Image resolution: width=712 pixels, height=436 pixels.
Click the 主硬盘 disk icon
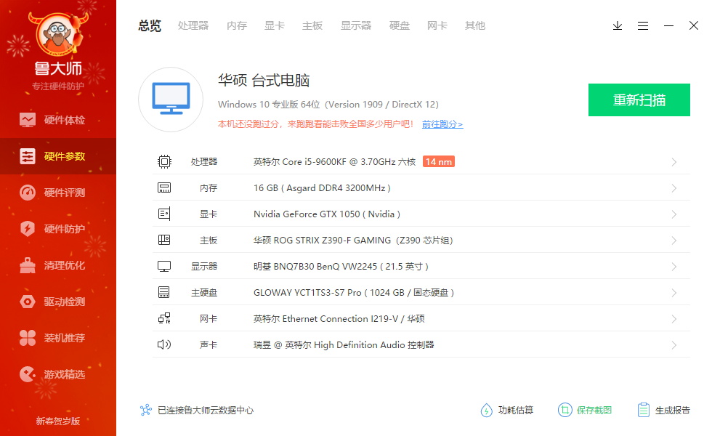164,292
